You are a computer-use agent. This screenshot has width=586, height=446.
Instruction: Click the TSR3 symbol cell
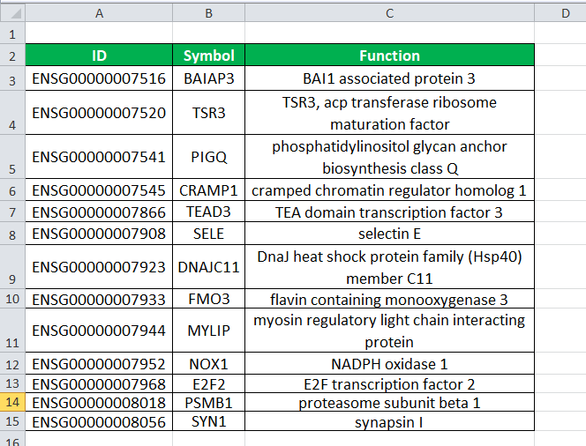click(208, 113)
